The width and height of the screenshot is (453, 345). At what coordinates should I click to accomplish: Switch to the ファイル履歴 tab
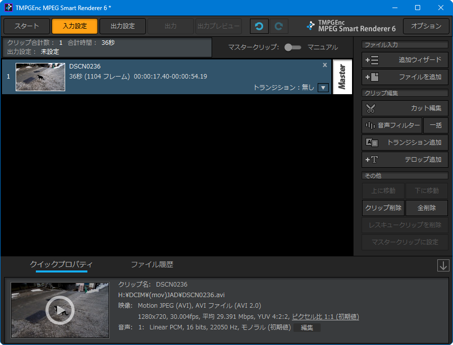[152, 264]
